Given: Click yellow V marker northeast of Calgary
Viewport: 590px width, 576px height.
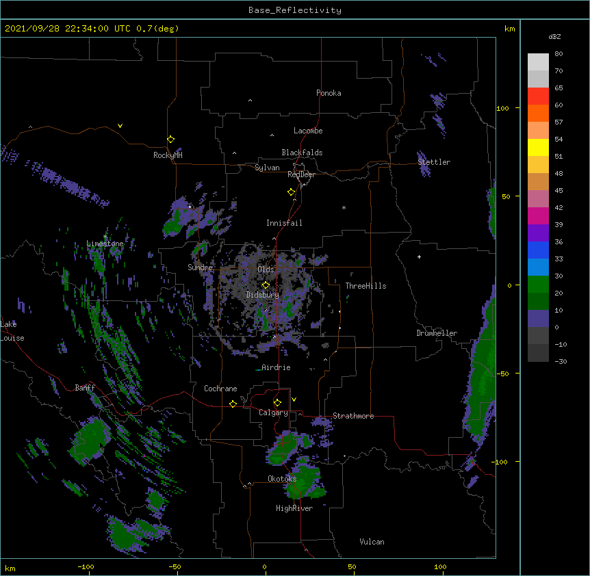Looking at the screenshot, I should tap(294, 400).
